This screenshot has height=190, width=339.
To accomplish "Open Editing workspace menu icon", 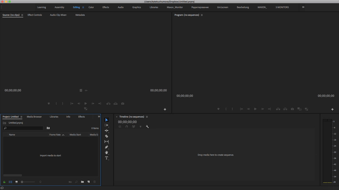I will [83, 7].
